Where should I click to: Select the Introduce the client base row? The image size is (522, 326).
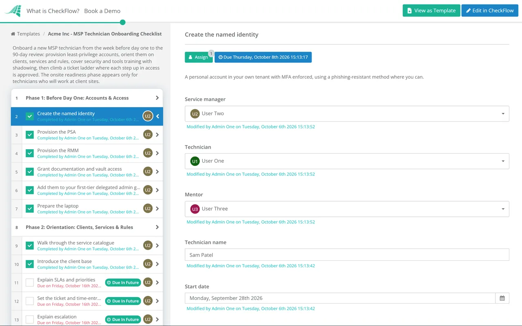pos(87,264)
